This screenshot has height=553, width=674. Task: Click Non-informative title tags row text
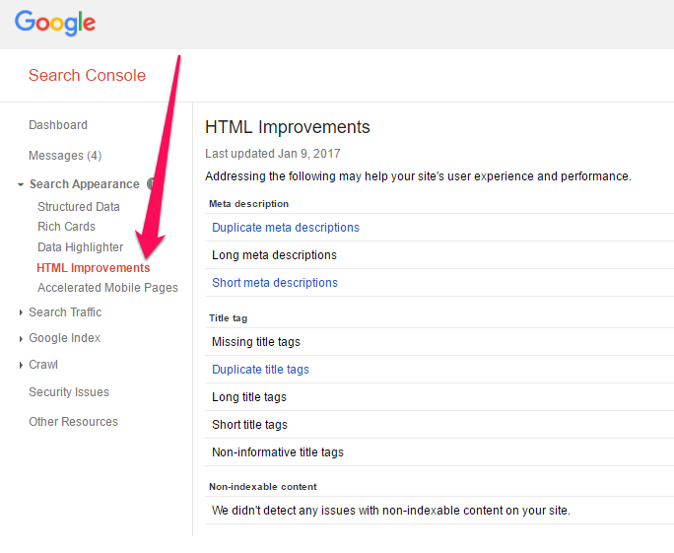point(278,451)
